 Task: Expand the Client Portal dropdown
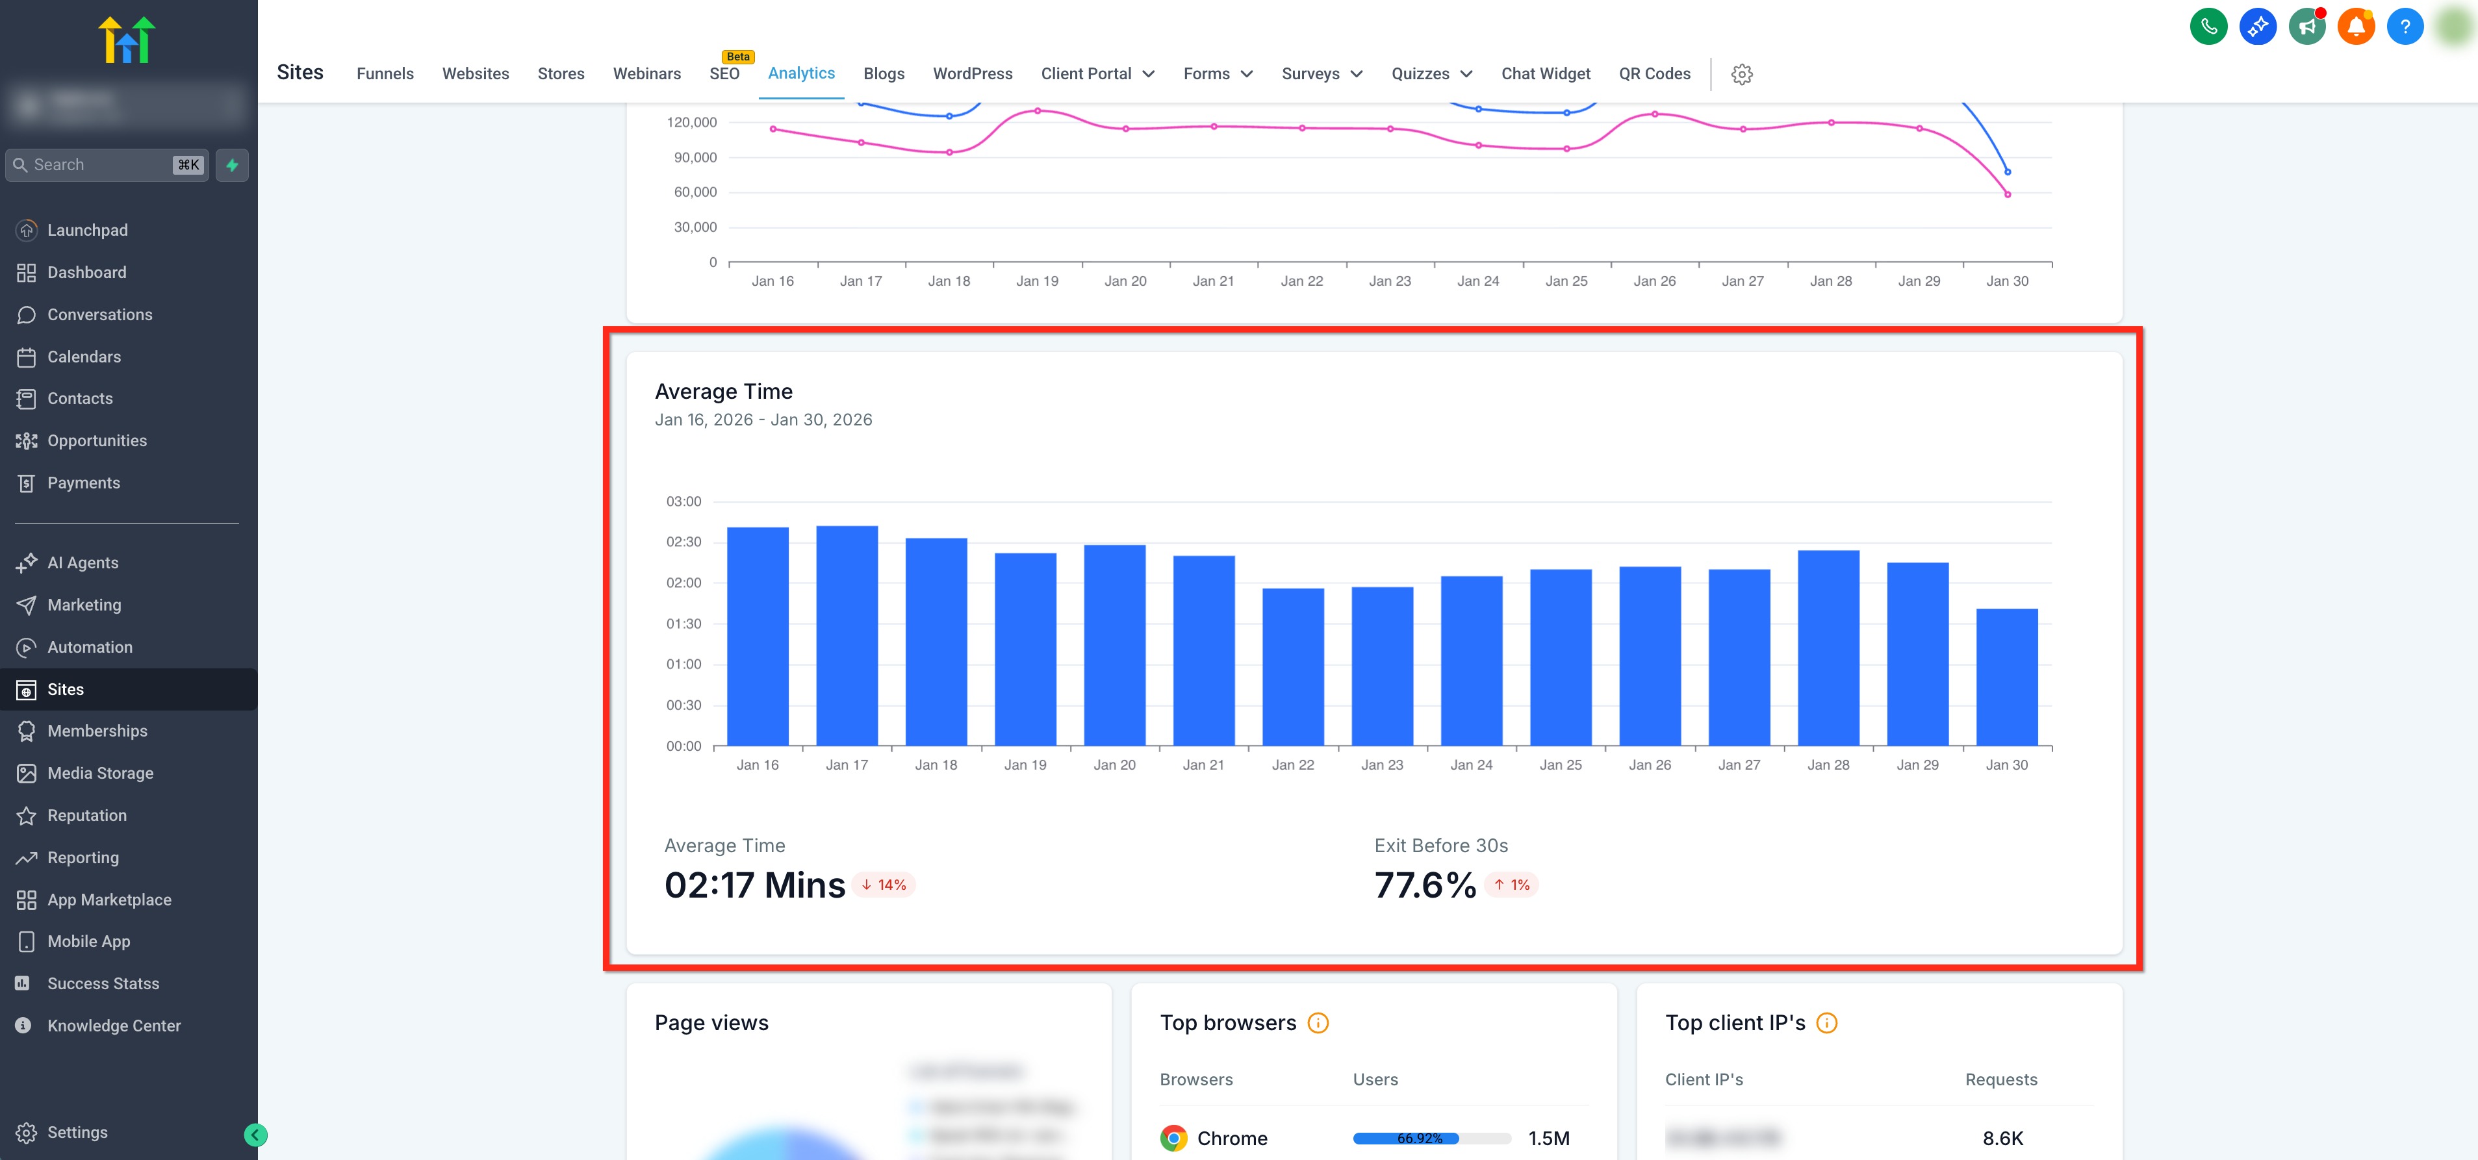coord(1097,74)
